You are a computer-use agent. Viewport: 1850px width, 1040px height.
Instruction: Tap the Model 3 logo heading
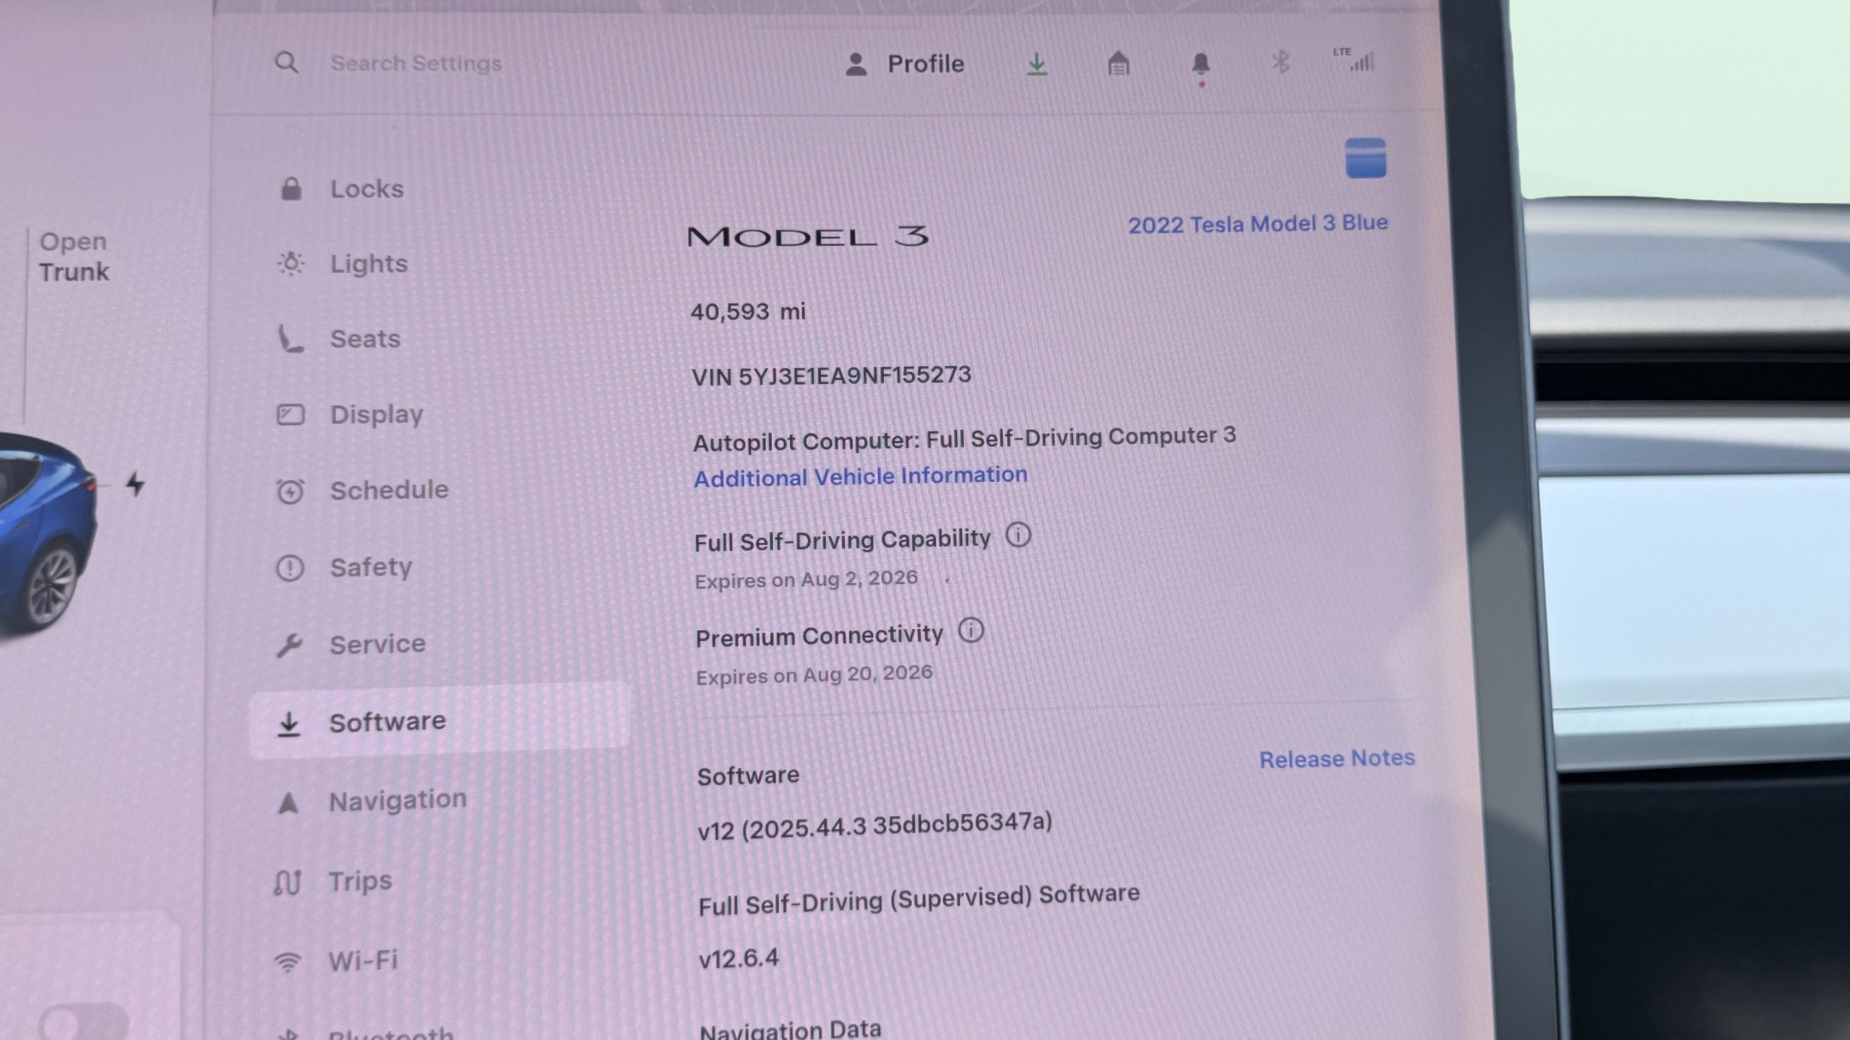808,237
